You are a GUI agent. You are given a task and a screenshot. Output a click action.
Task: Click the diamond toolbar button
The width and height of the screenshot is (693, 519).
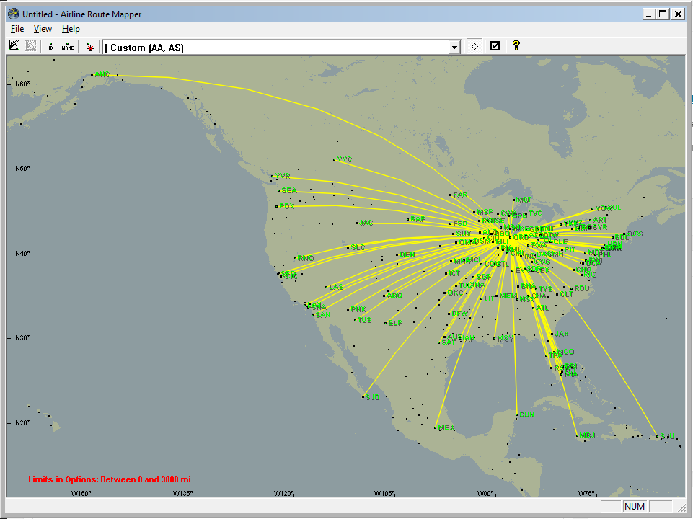474,46
